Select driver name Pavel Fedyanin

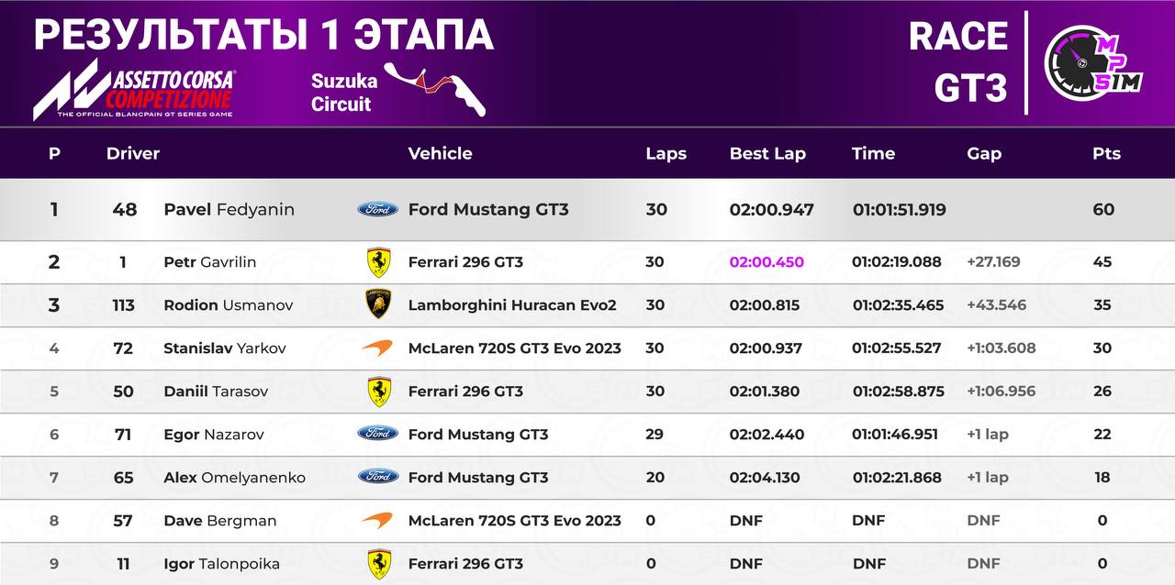pyautogui.click(x=229, y=209)
